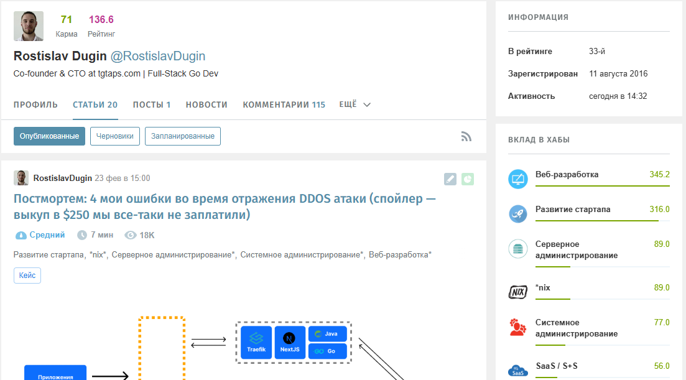Click the eye icon showing 18K views
The image size is (686, 380).
click(x=130, y=234)
